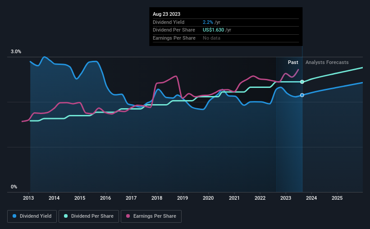This screenshot has width=370, height=229.
Task: Click the teal dividend per share data point marker
Action: pos(302,82)
